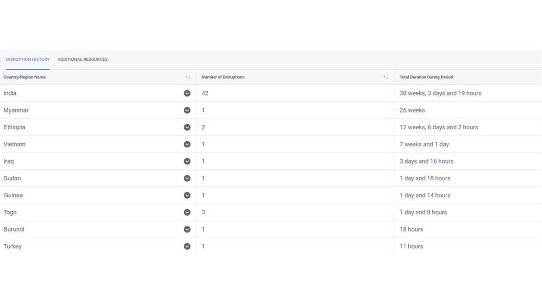Click the Country/Region Name column header
The image size is (542, 304).
[24, 77]
